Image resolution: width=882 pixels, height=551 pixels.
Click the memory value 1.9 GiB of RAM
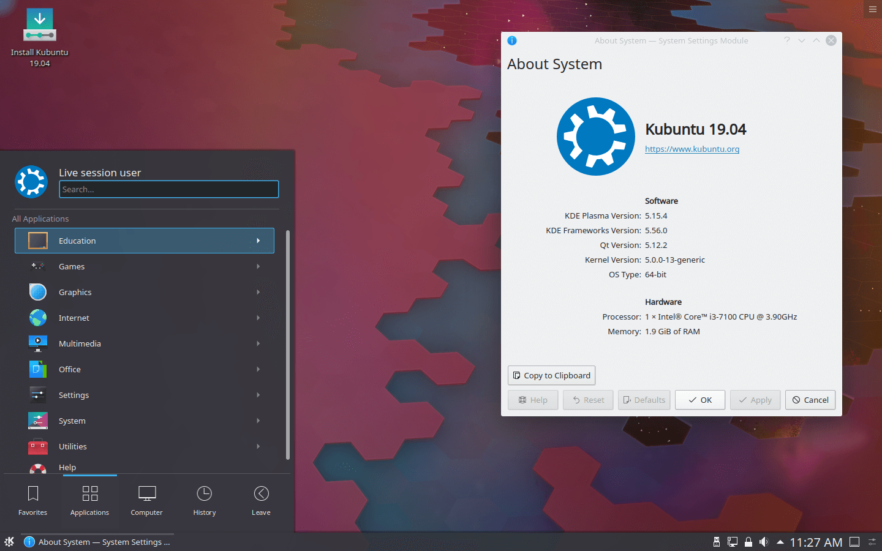(x=673, y=331)
